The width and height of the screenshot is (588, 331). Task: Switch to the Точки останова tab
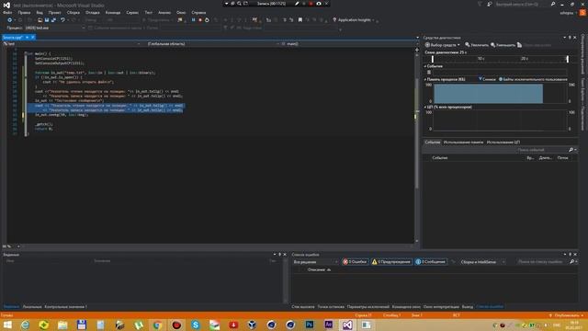tap(331, 307)
